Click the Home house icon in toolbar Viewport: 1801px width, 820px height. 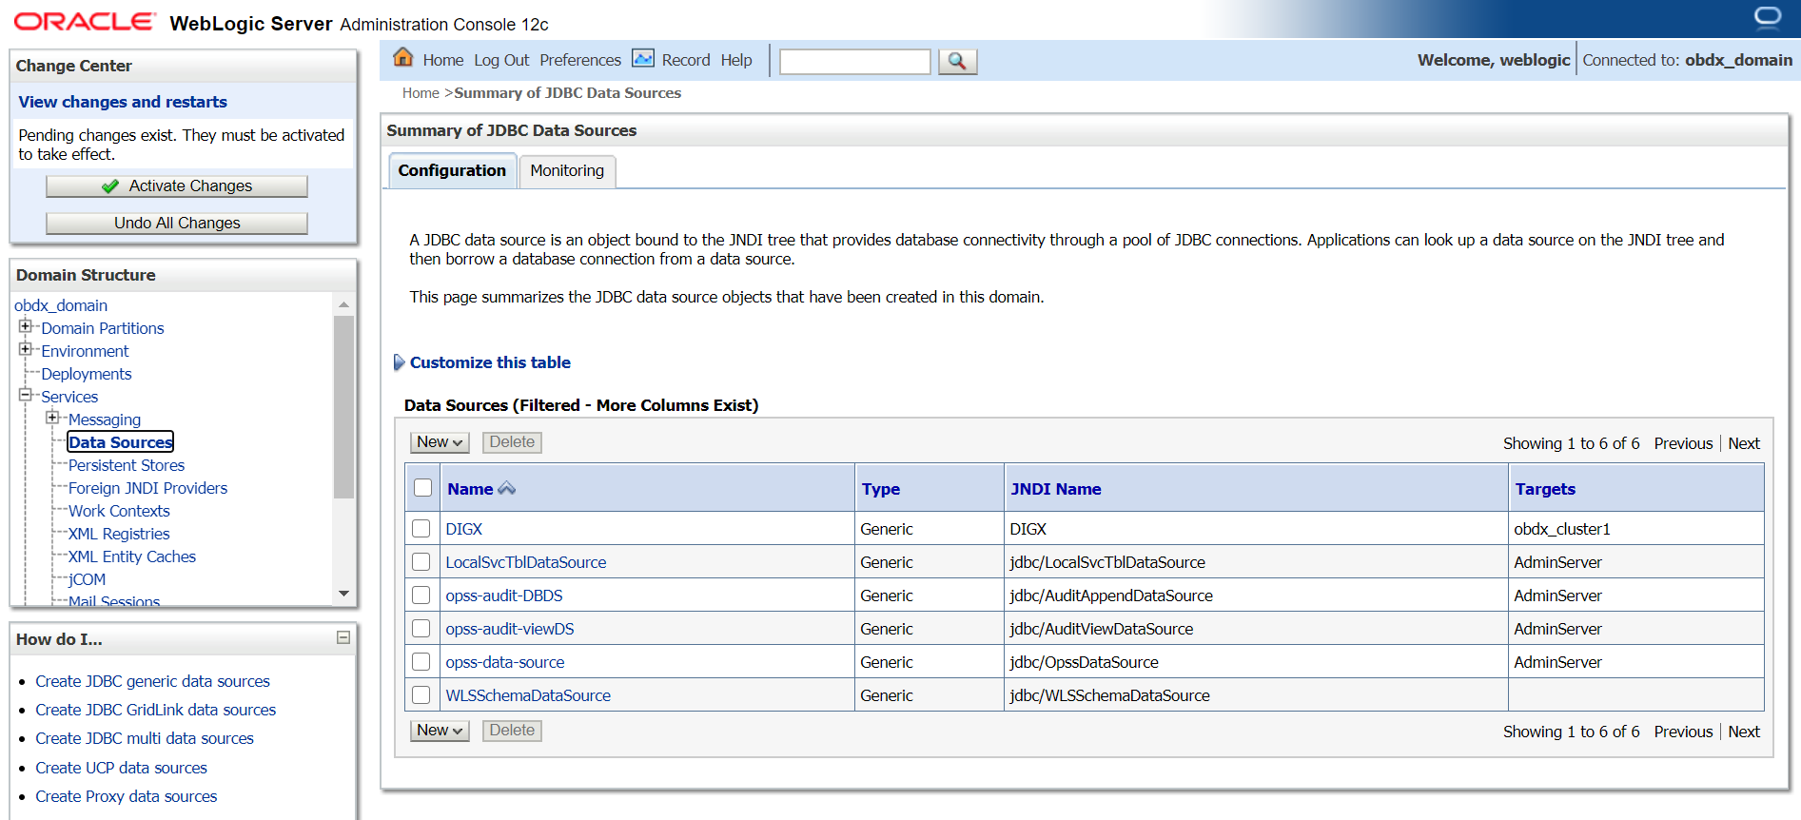tap(403, 58)
